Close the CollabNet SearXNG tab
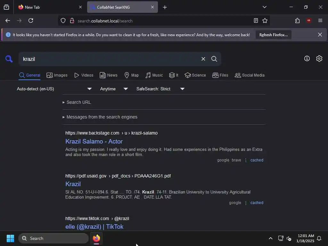This screenshot has height=246, width=328. tap(152, 7)
